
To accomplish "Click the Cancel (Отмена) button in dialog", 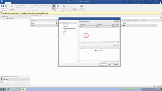I will click(x=109, y=65).
